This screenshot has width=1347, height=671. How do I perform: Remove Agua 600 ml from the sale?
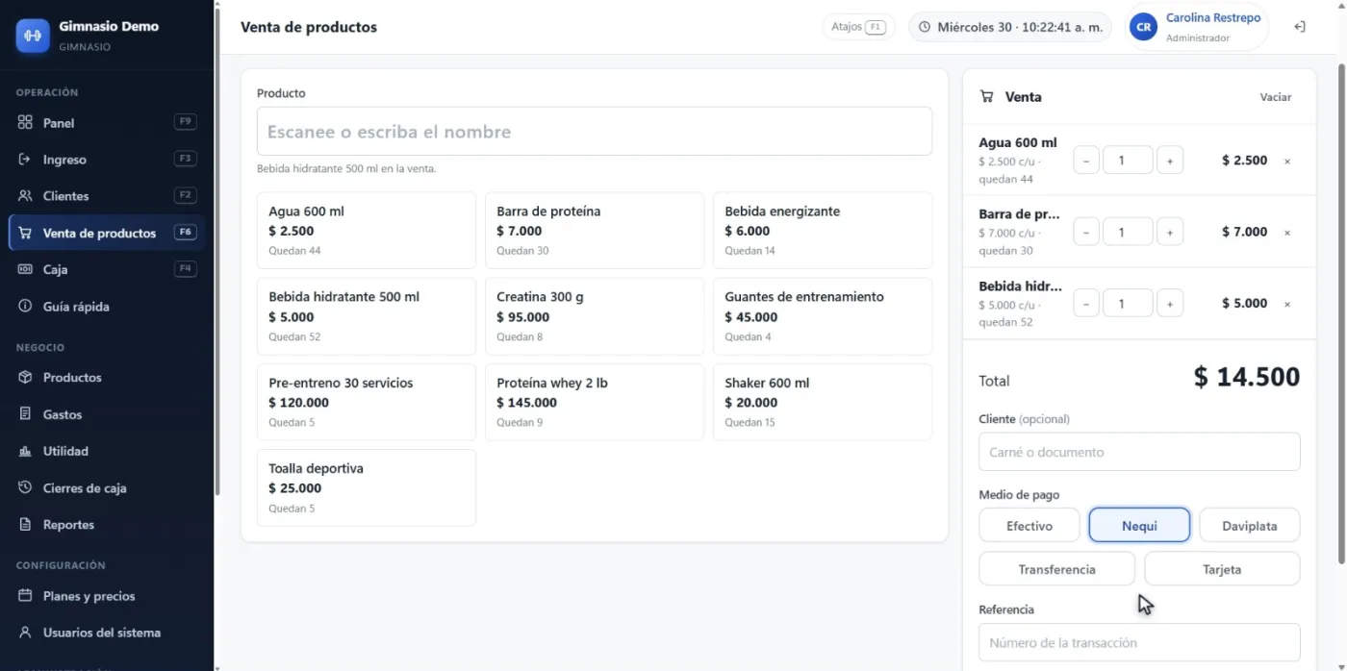coord(1287,161)
